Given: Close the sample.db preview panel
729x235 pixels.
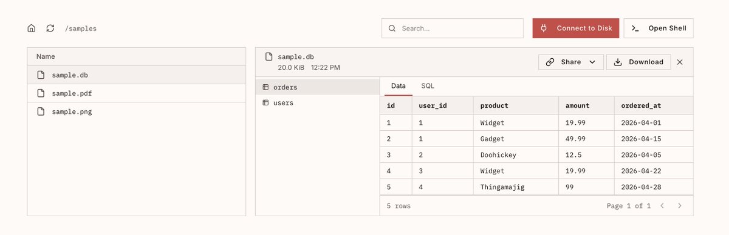Looking at the screenshot, I should click(x=680, y=62).
